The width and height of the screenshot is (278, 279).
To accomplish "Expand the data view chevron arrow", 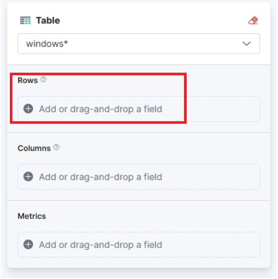I will point(246,43).
